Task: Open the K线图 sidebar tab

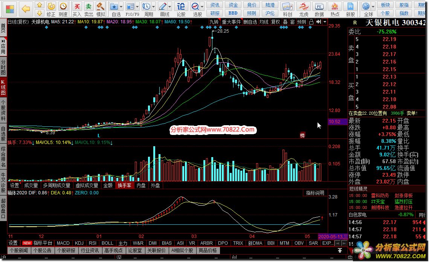Action: click(x=3, y=87)
